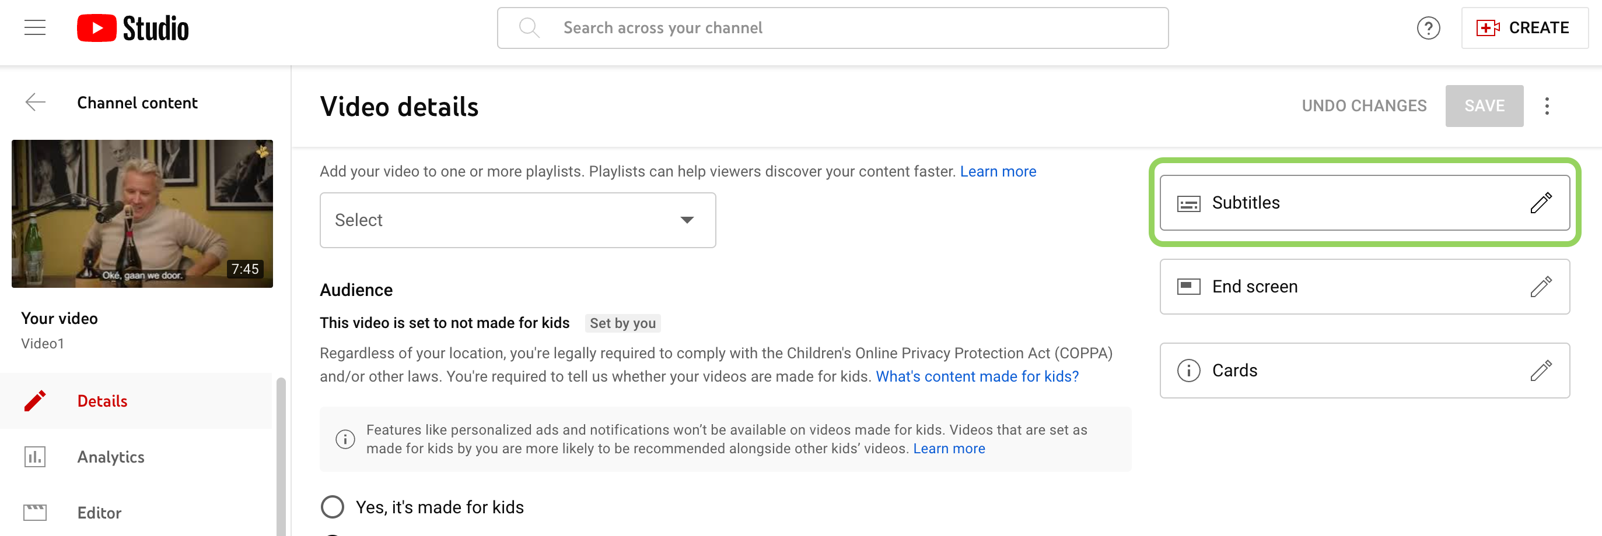Click the Analytics bar chart icon
1602x536 pixels.
[x=35, y=457]
